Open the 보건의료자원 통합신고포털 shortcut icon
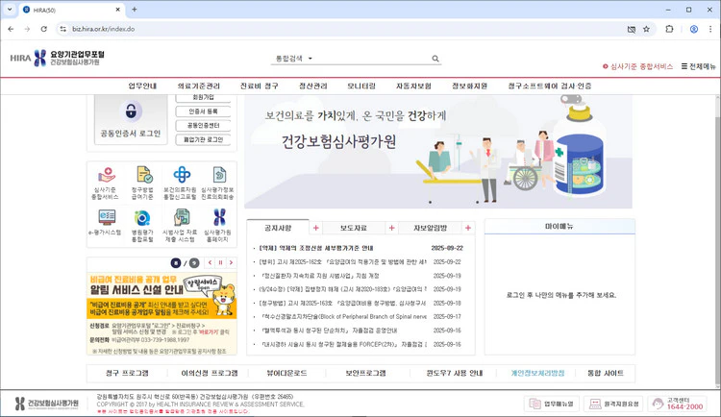721x417 pixels. click(x=182, y=175)
